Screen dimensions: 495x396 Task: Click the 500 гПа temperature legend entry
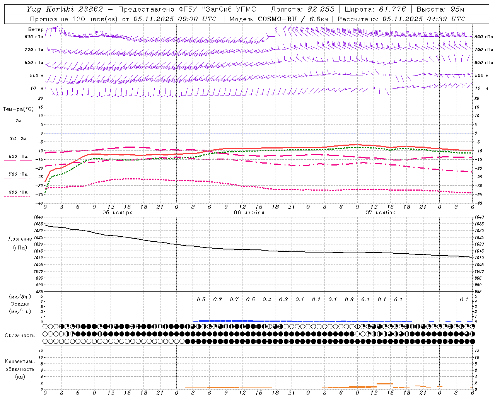pyautogui.click(x=18, y=192)
